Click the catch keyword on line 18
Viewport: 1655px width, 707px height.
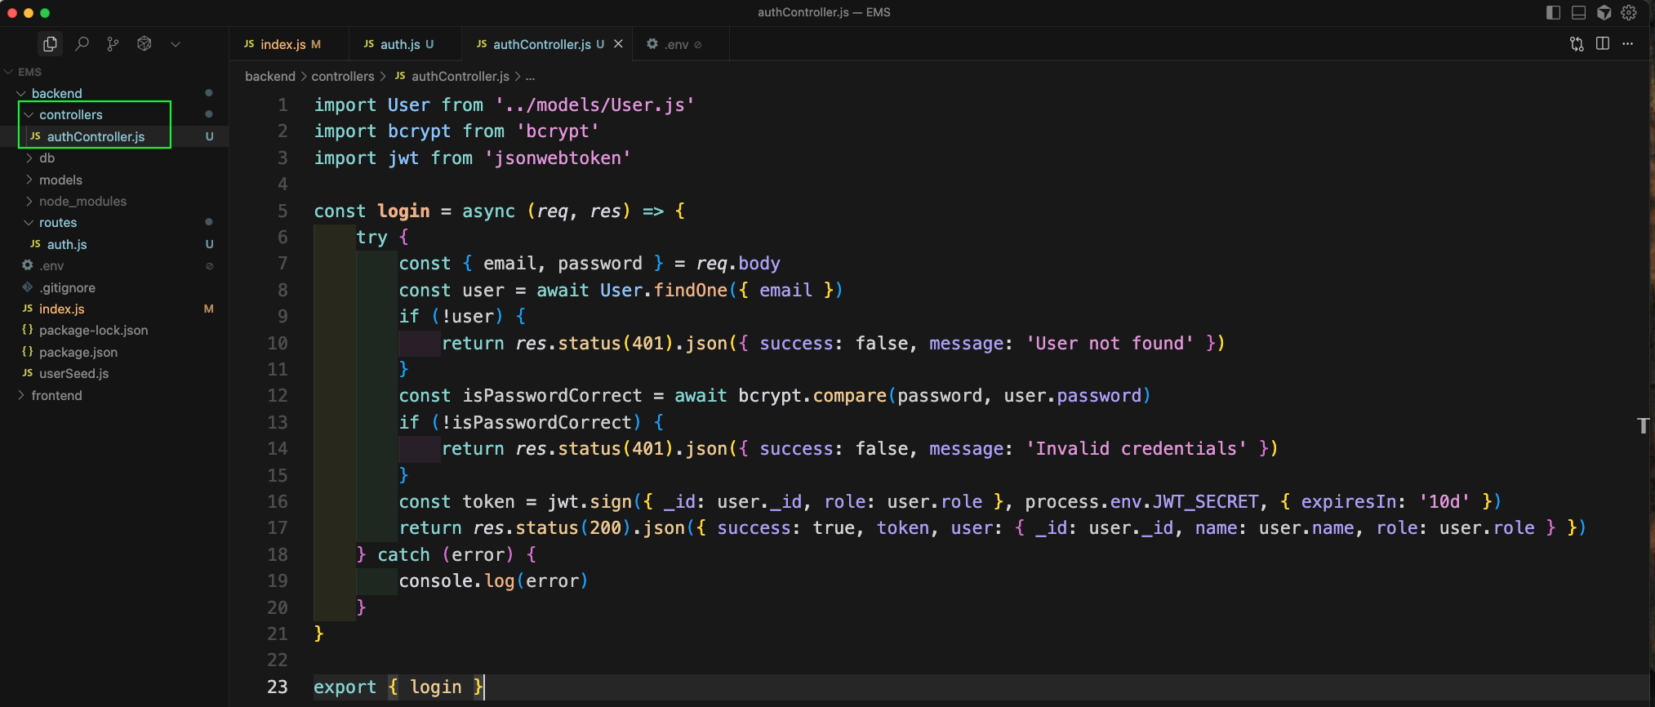[403, 554]
